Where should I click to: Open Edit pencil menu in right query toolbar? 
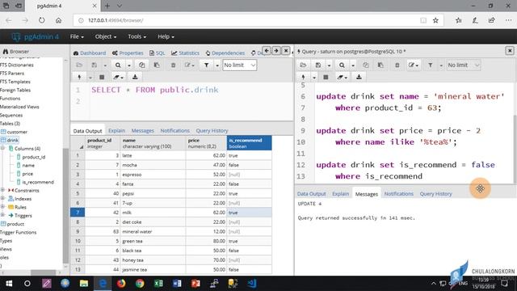point(414,65)
